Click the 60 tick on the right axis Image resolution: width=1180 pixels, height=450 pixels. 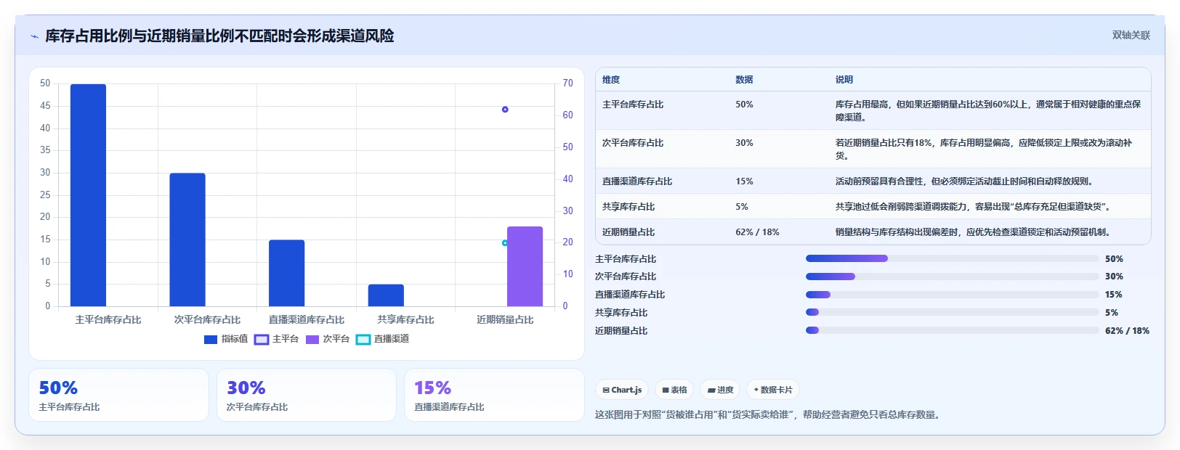point(567,115)
